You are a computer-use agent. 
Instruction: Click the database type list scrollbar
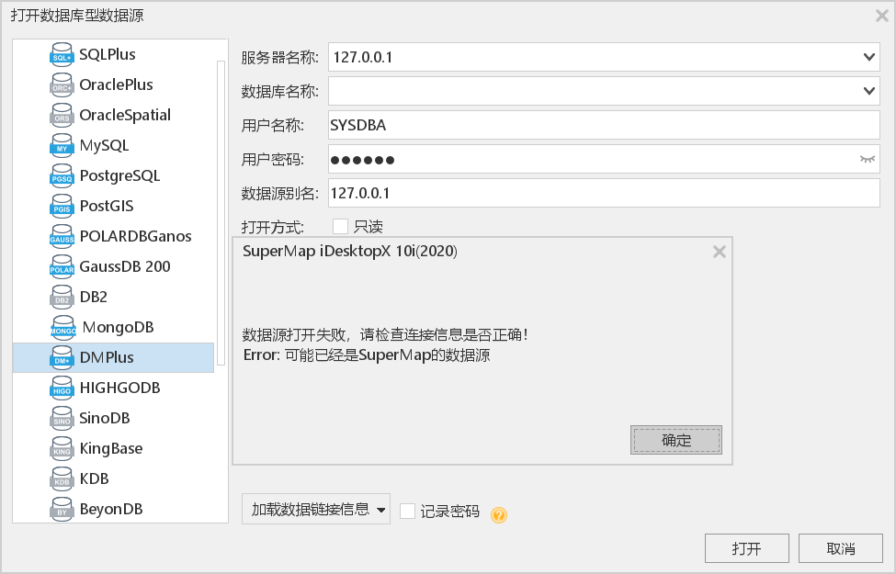(x=221, y=213)
